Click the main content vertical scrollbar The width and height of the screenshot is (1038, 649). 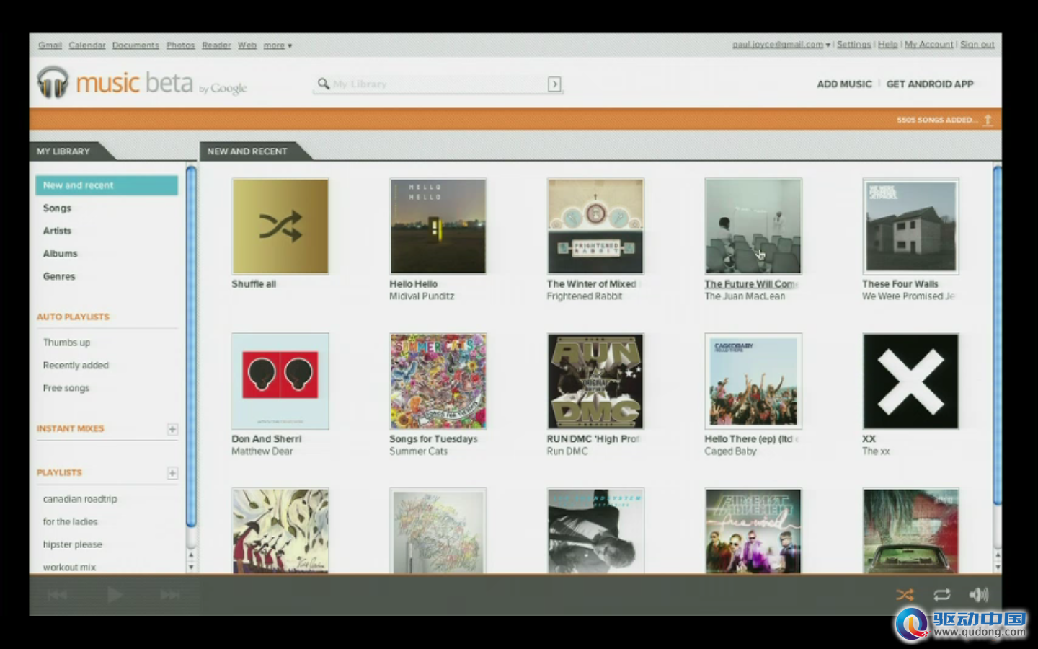(997, 335)
